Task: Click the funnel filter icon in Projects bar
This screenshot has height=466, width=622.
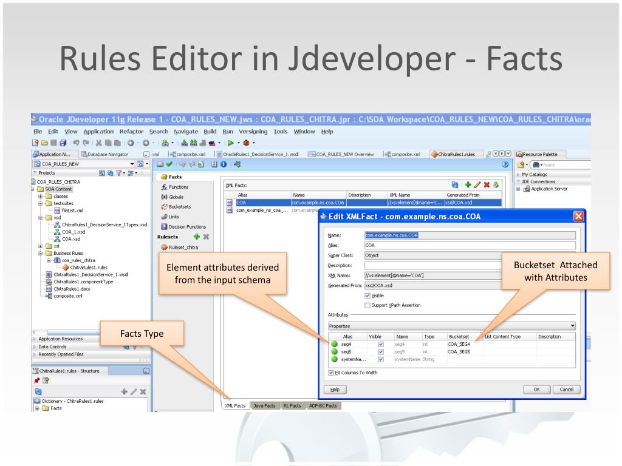Action: (x=118, y=173)
